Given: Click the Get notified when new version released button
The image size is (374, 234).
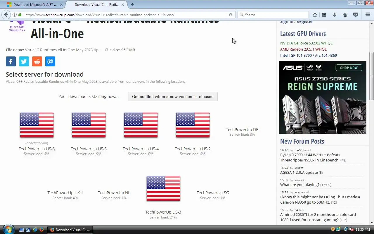Looking at the screenshot, I should [173, 97].
